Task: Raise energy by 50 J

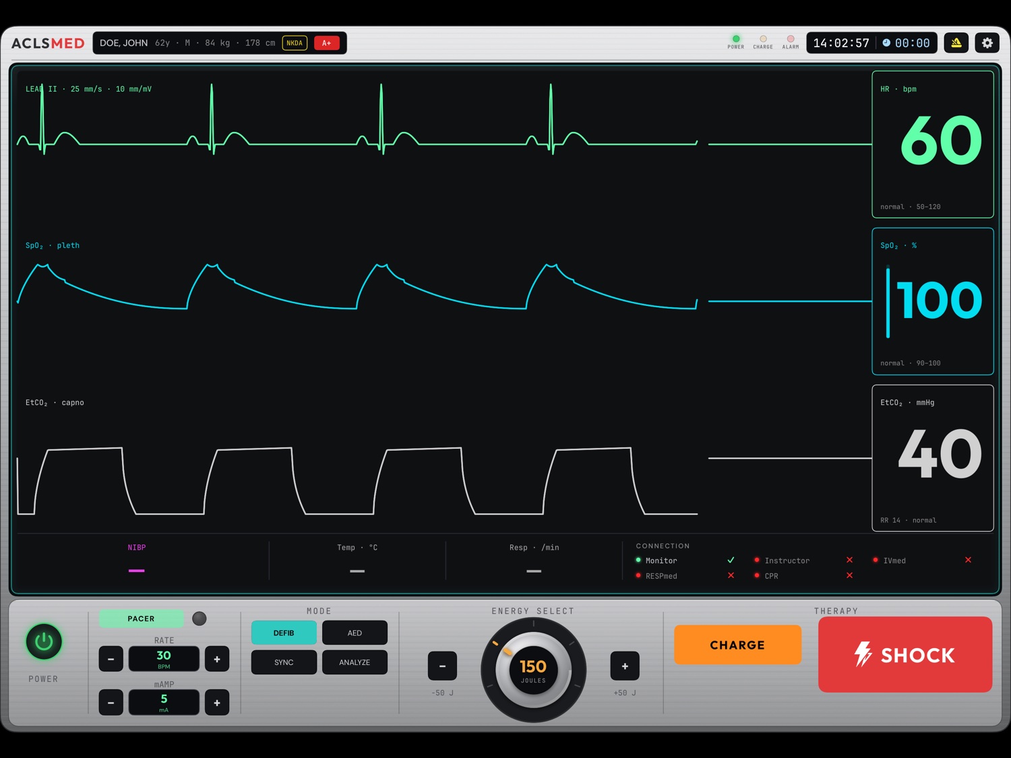Action: pyautogui.click(x=625, y=666)
